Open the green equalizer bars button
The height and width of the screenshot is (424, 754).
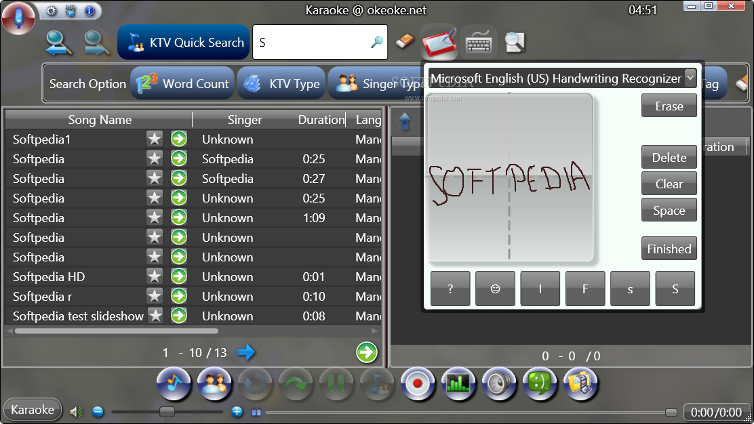458,384
